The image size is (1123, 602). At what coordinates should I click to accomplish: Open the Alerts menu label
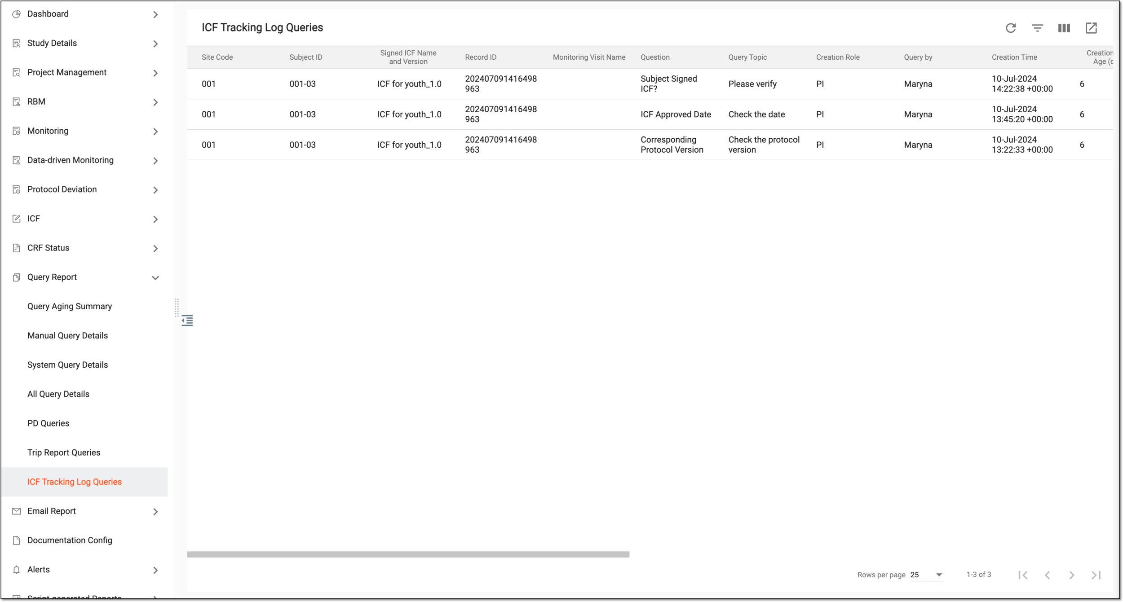click(x=39, y=570)
